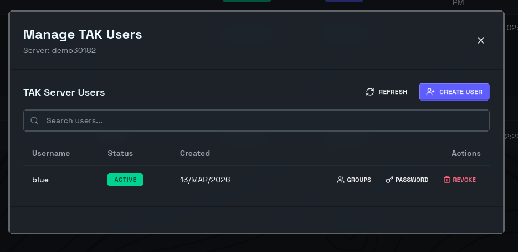Click the 13/MAR/2026 created date
The height and width of the screenshot is (252, 518).
[205, 180]
